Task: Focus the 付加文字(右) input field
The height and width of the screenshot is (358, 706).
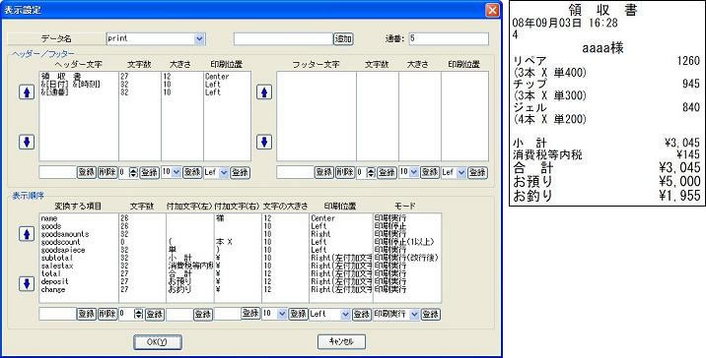Action: tap(228, 314)
